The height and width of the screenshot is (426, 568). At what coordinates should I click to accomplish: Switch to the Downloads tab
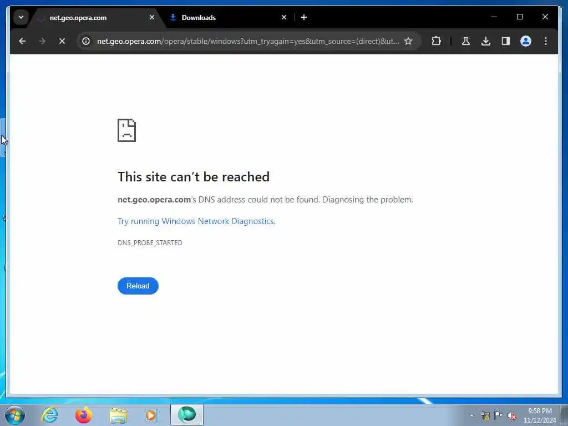pyautogui.click(x=228, y=17)
